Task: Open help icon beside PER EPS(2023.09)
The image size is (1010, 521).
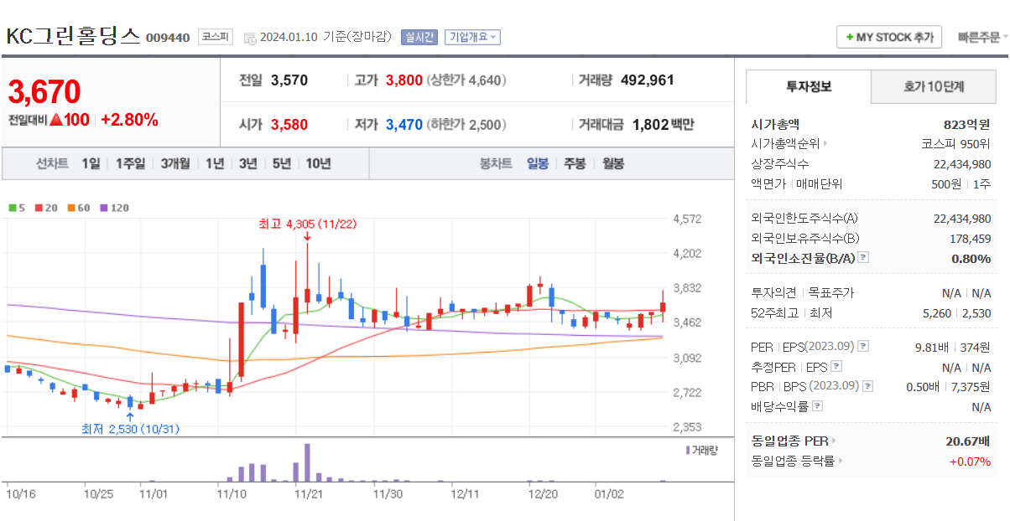Action: (863, 346)
